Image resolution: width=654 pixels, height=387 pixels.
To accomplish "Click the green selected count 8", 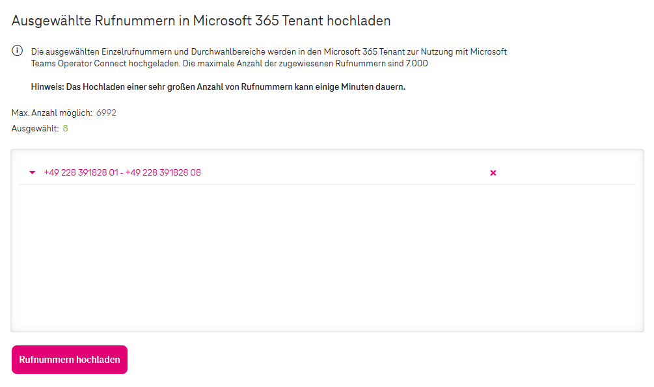I will point(65,129).
